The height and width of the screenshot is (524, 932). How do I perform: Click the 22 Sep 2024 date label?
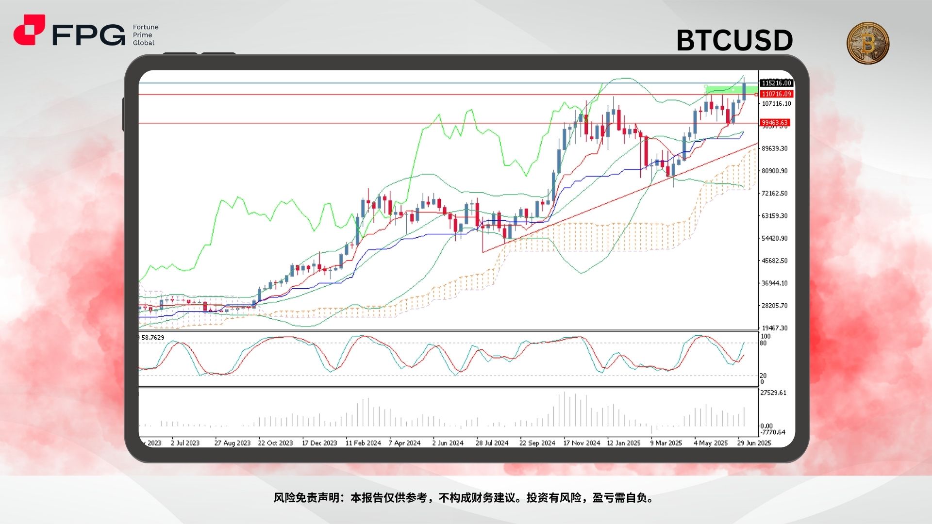pos(537,443)
